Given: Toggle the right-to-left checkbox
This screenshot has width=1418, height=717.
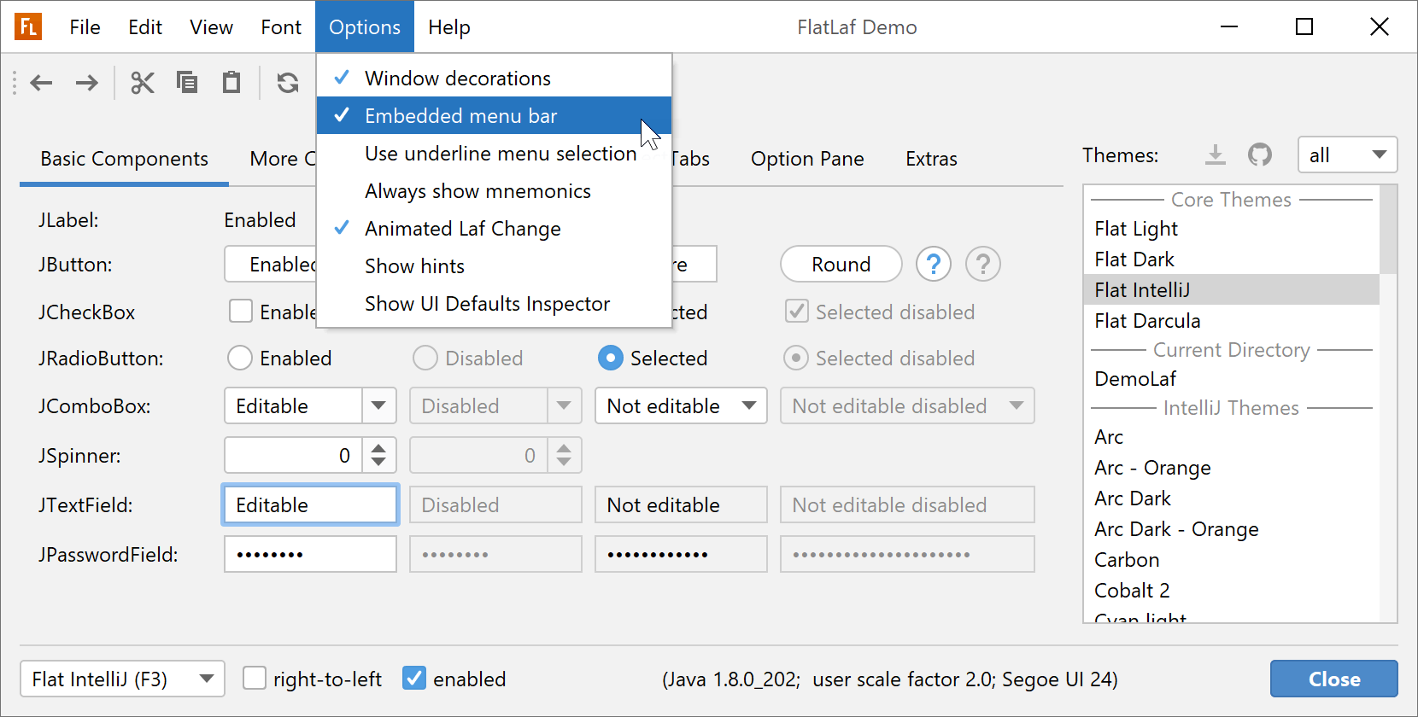Looking at the screenshot, I should (x=255, y=679).
